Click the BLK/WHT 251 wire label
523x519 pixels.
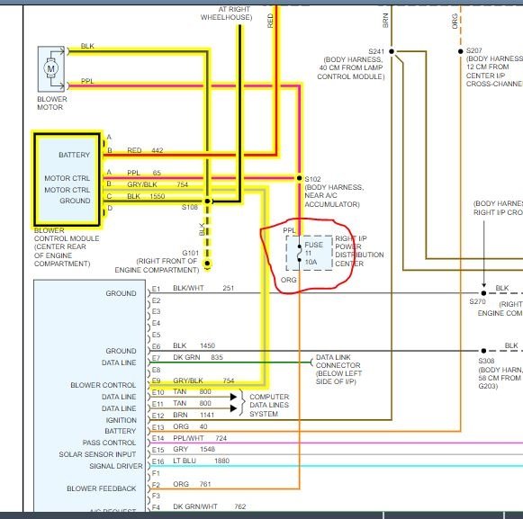(x=203, y=288)
